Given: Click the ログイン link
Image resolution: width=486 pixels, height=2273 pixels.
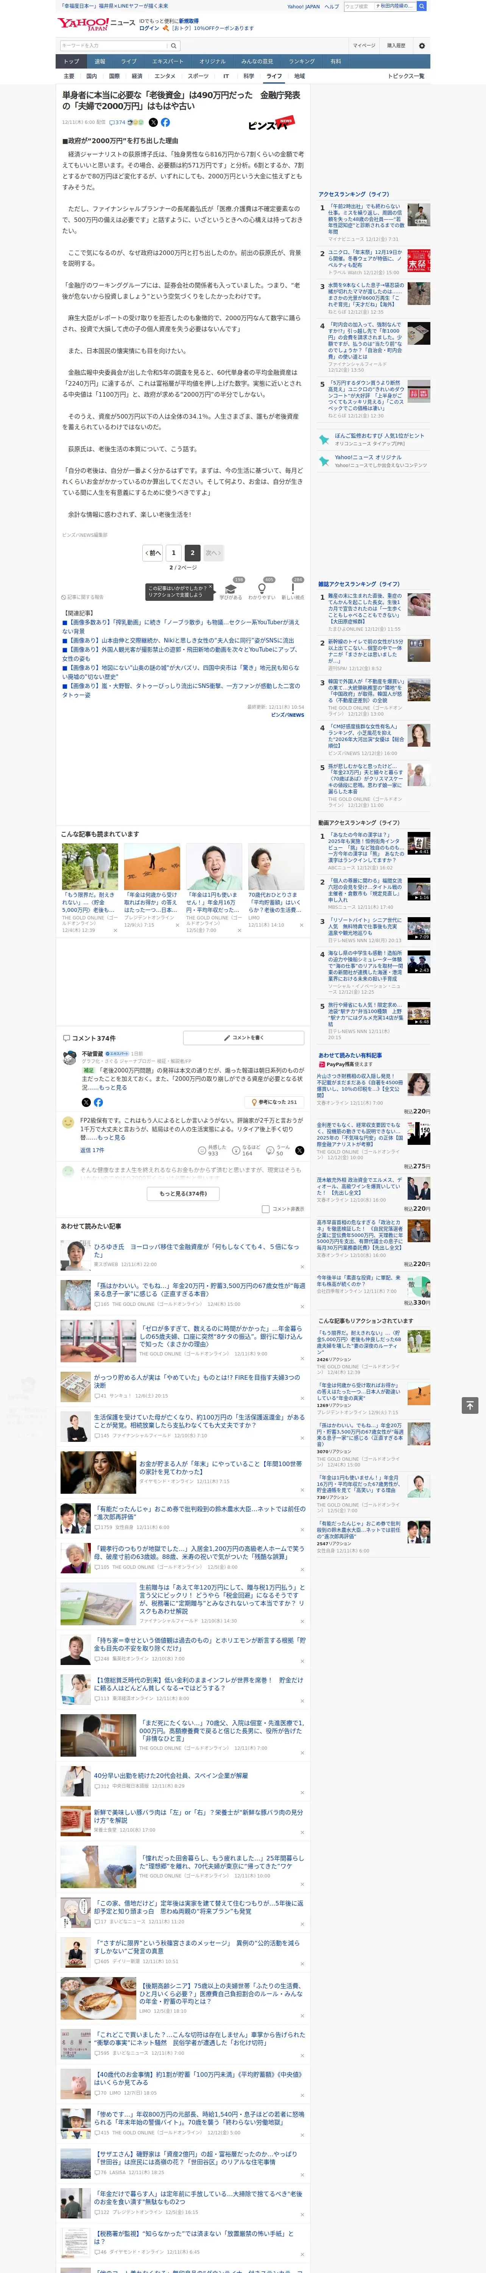Looking at the screenshot, I should (149, 28).
